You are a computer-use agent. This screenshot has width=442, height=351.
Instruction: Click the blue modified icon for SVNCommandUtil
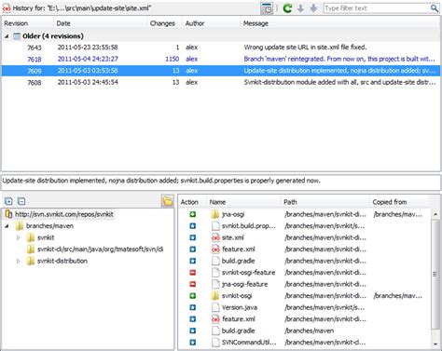tap(193, 343)
